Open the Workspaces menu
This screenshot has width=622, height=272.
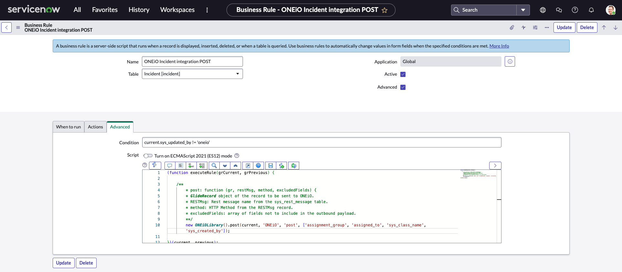(x=177, y=10)
